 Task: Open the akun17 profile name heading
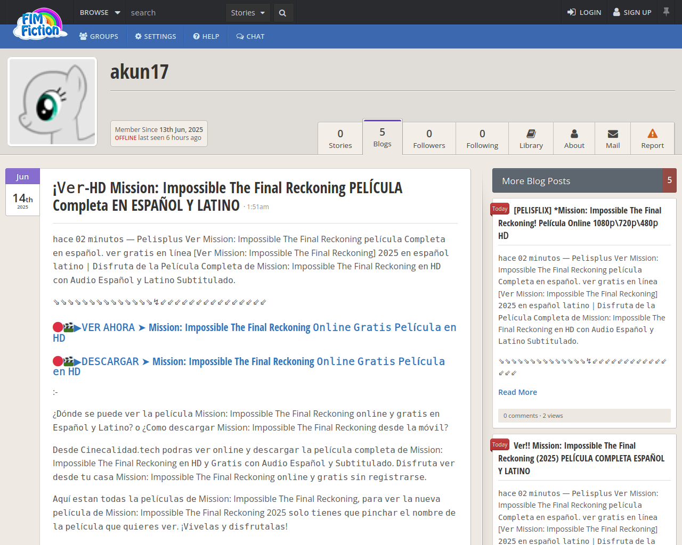(139, 72)
